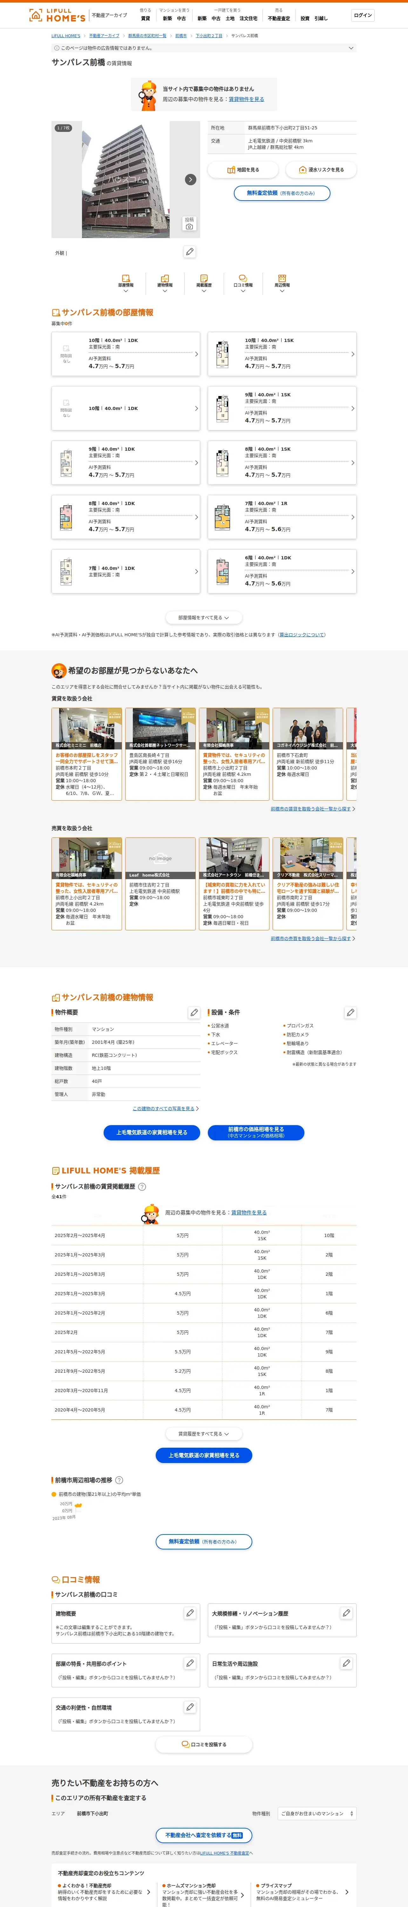Click 浸水リスクを見る button
Image resolution: width=408 pixels, height=1907 pixels.
coord(321,169)
